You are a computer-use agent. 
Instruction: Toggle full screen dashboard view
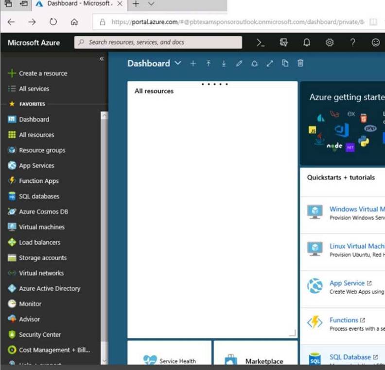click(x=270, y=64)
